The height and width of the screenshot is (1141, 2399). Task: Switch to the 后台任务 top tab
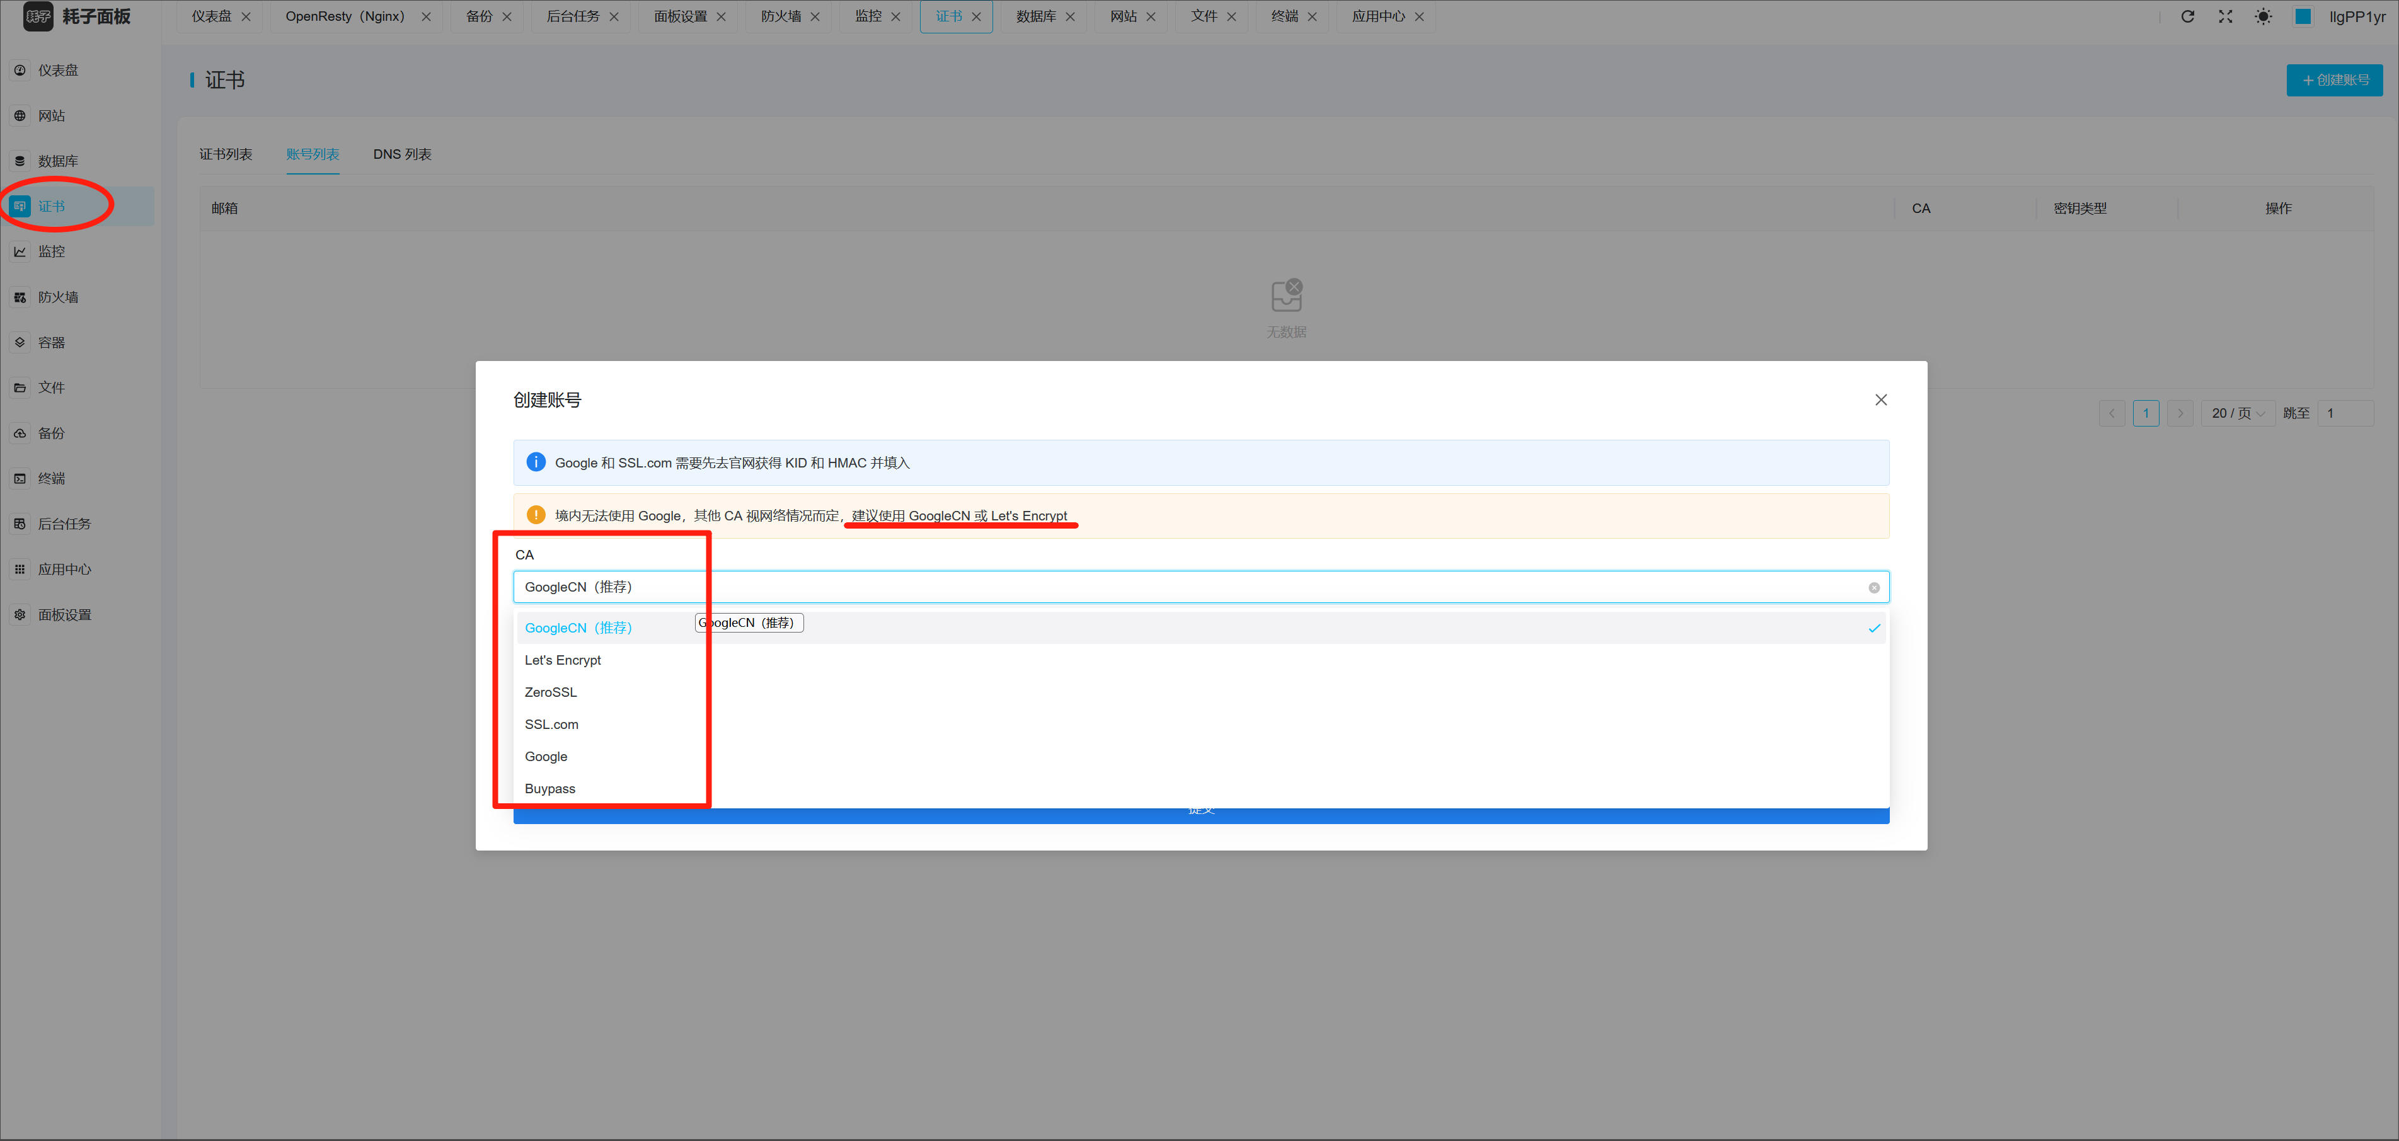click(573, 17)
